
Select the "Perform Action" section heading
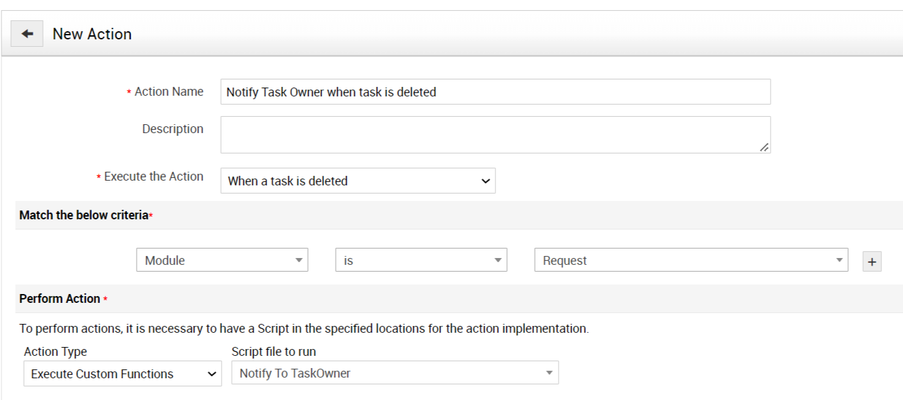click(60, 299)
